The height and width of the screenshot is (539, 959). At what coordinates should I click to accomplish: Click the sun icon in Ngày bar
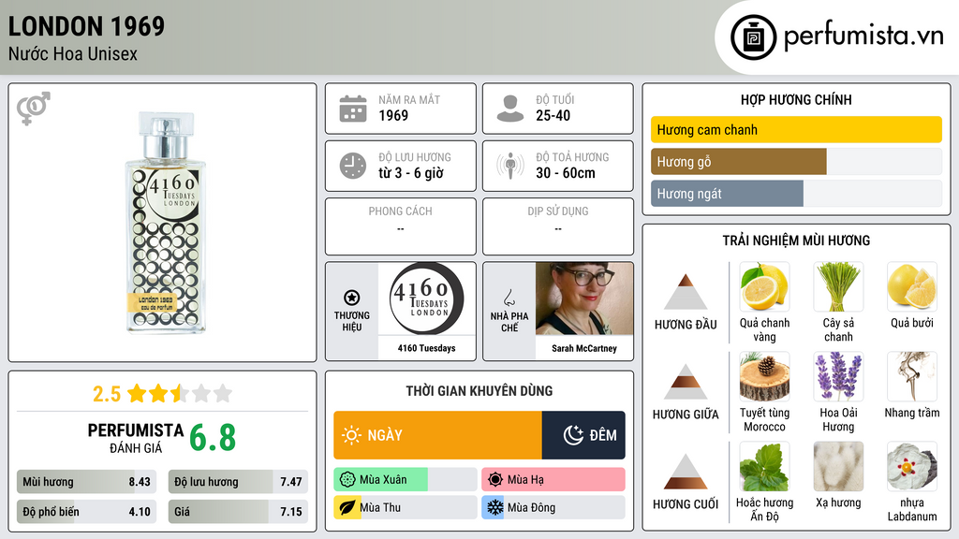click(352, 435)
